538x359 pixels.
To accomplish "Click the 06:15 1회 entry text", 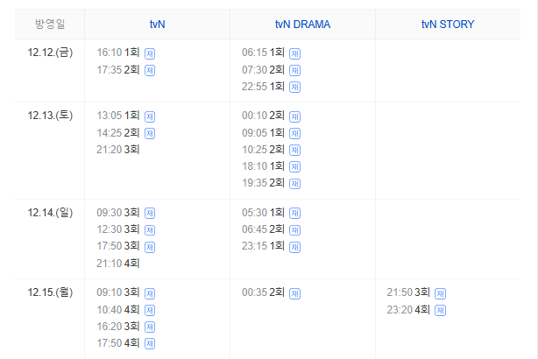I will tap(263, 53).
